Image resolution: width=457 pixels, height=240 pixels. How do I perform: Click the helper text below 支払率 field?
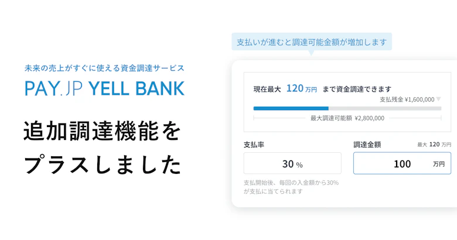[x=291, y=187]
